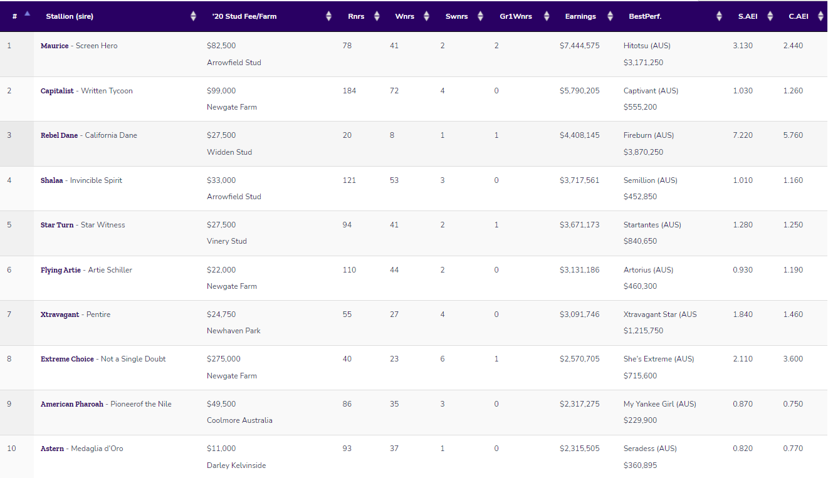
Task: Click Hitotsu earnings $3,171,250
Action: 643,63
